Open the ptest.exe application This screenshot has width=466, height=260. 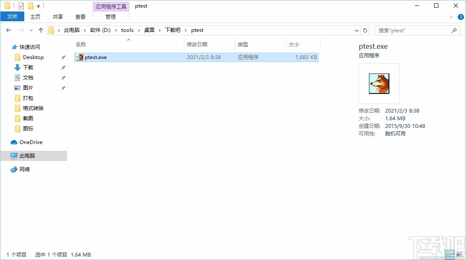pyautogui.click(x=94, y=57)
